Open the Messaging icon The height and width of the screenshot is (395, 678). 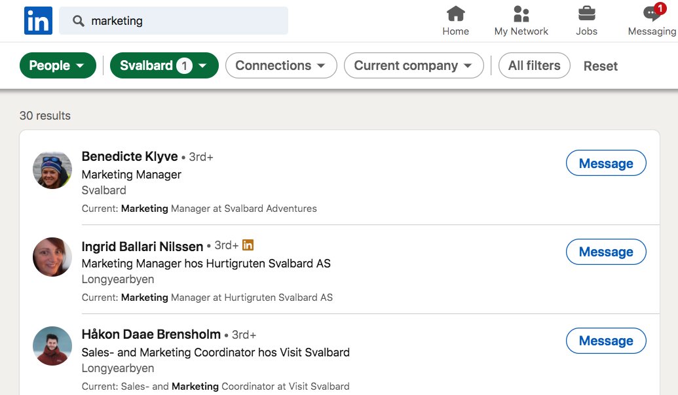(651, 14)
